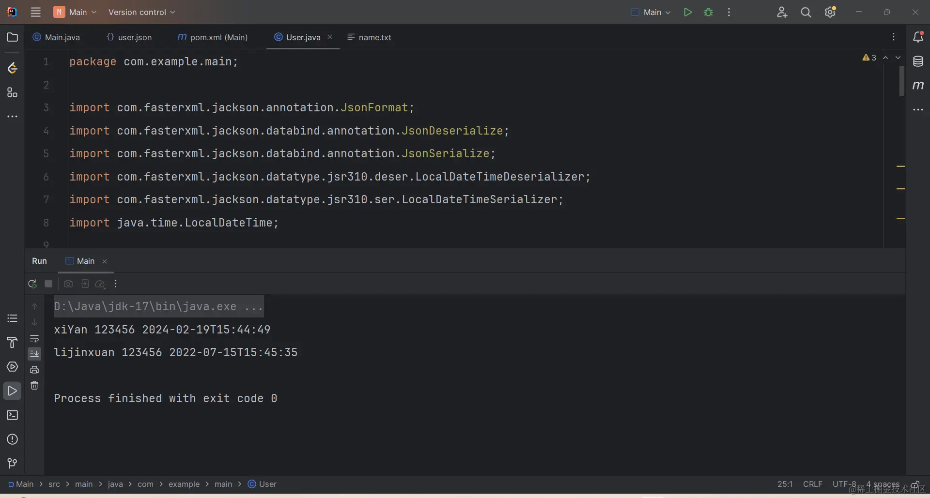
Task: Open more run actions menu
Action: [x=729, y=12]
